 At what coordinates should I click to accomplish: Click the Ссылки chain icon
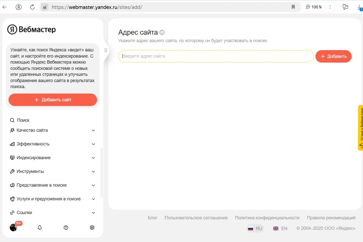tap(12, 213)
